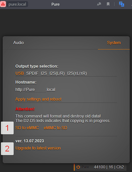Focus the Hostname input field containing Pure
132x172 pixels.
tap(36, 89)
